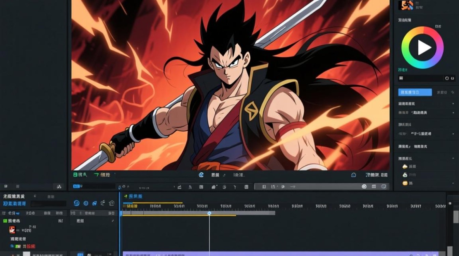Click the triangle icon at the left panel's bottom

coord(59,187)
